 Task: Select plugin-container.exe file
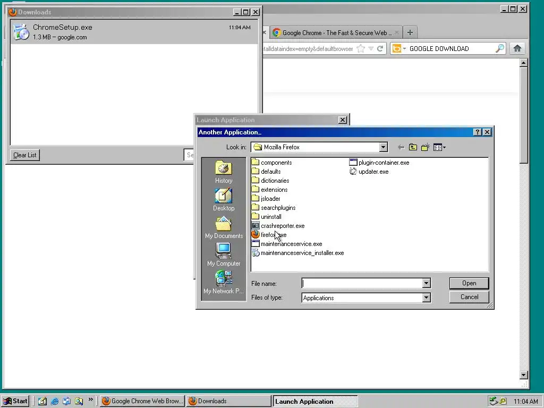(379, 163)
